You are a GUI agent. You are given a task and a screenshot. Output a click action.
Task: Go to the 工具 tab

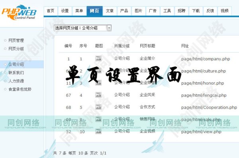click(167, 11)
